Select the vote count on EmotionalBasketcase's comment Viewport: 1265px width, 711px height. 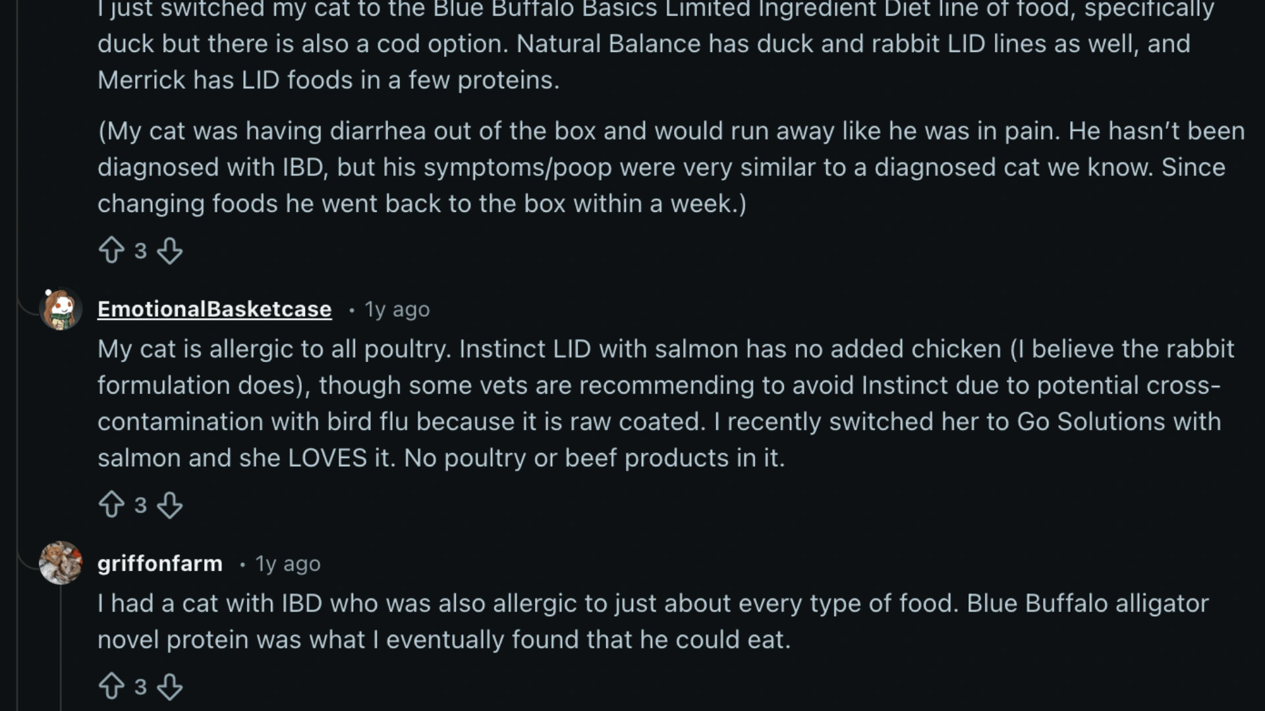point(140,504)
